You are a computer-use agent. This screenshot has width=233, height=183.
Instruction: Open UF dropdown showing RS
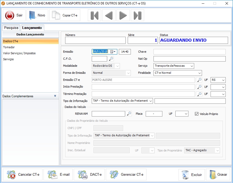[218, 80]
